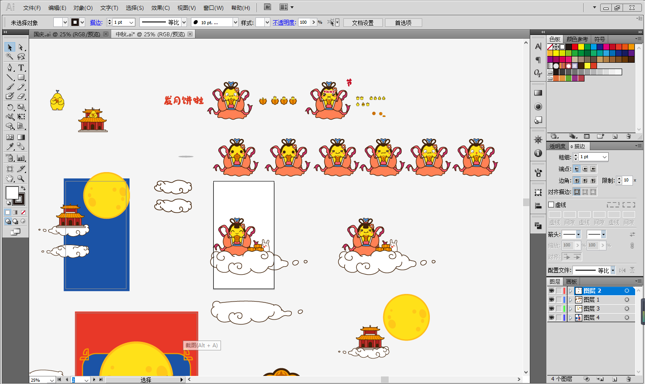Select round cap for stroke 端点
The height and width of the screenshot is (384, 645).
[585, 169]
